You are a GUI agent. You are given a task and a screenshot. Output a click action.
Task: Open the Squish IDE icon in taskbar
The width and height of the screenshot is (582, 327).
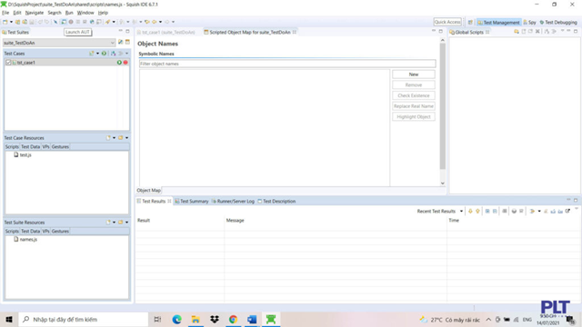271,319
